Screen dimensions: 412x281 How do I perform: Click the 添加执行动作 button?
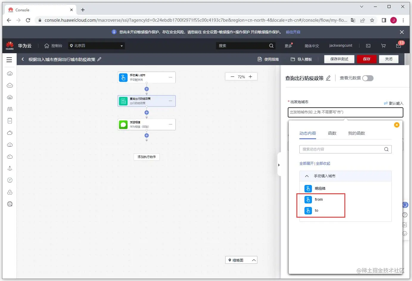(x=147, y=157)
